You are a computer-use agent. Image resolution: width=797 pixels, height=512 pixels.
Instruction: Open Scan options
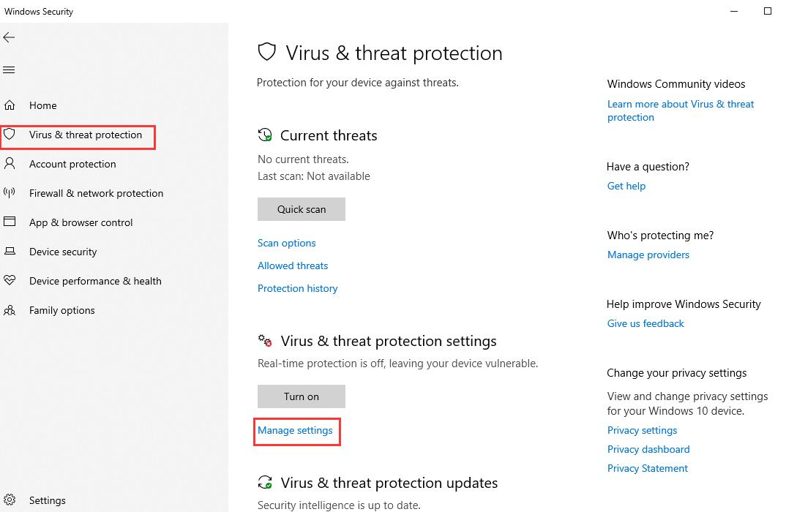click(286, 243)
